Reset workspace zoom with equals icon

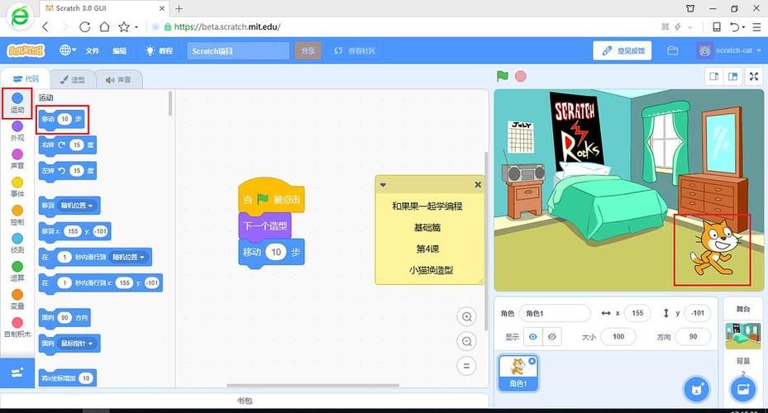(467, 366)
